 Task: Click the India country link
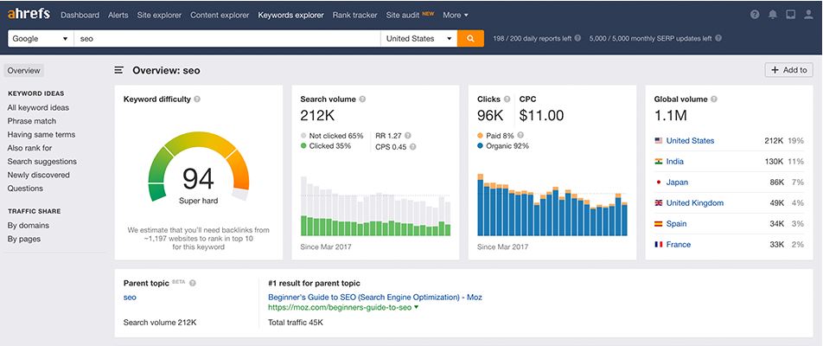point(675,162)
